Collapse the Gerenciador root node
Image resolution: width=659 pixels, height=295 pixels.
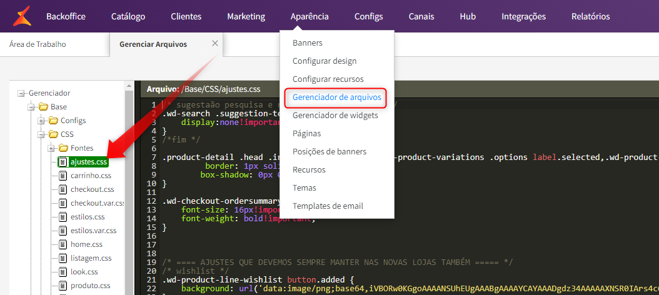(21, 93)
